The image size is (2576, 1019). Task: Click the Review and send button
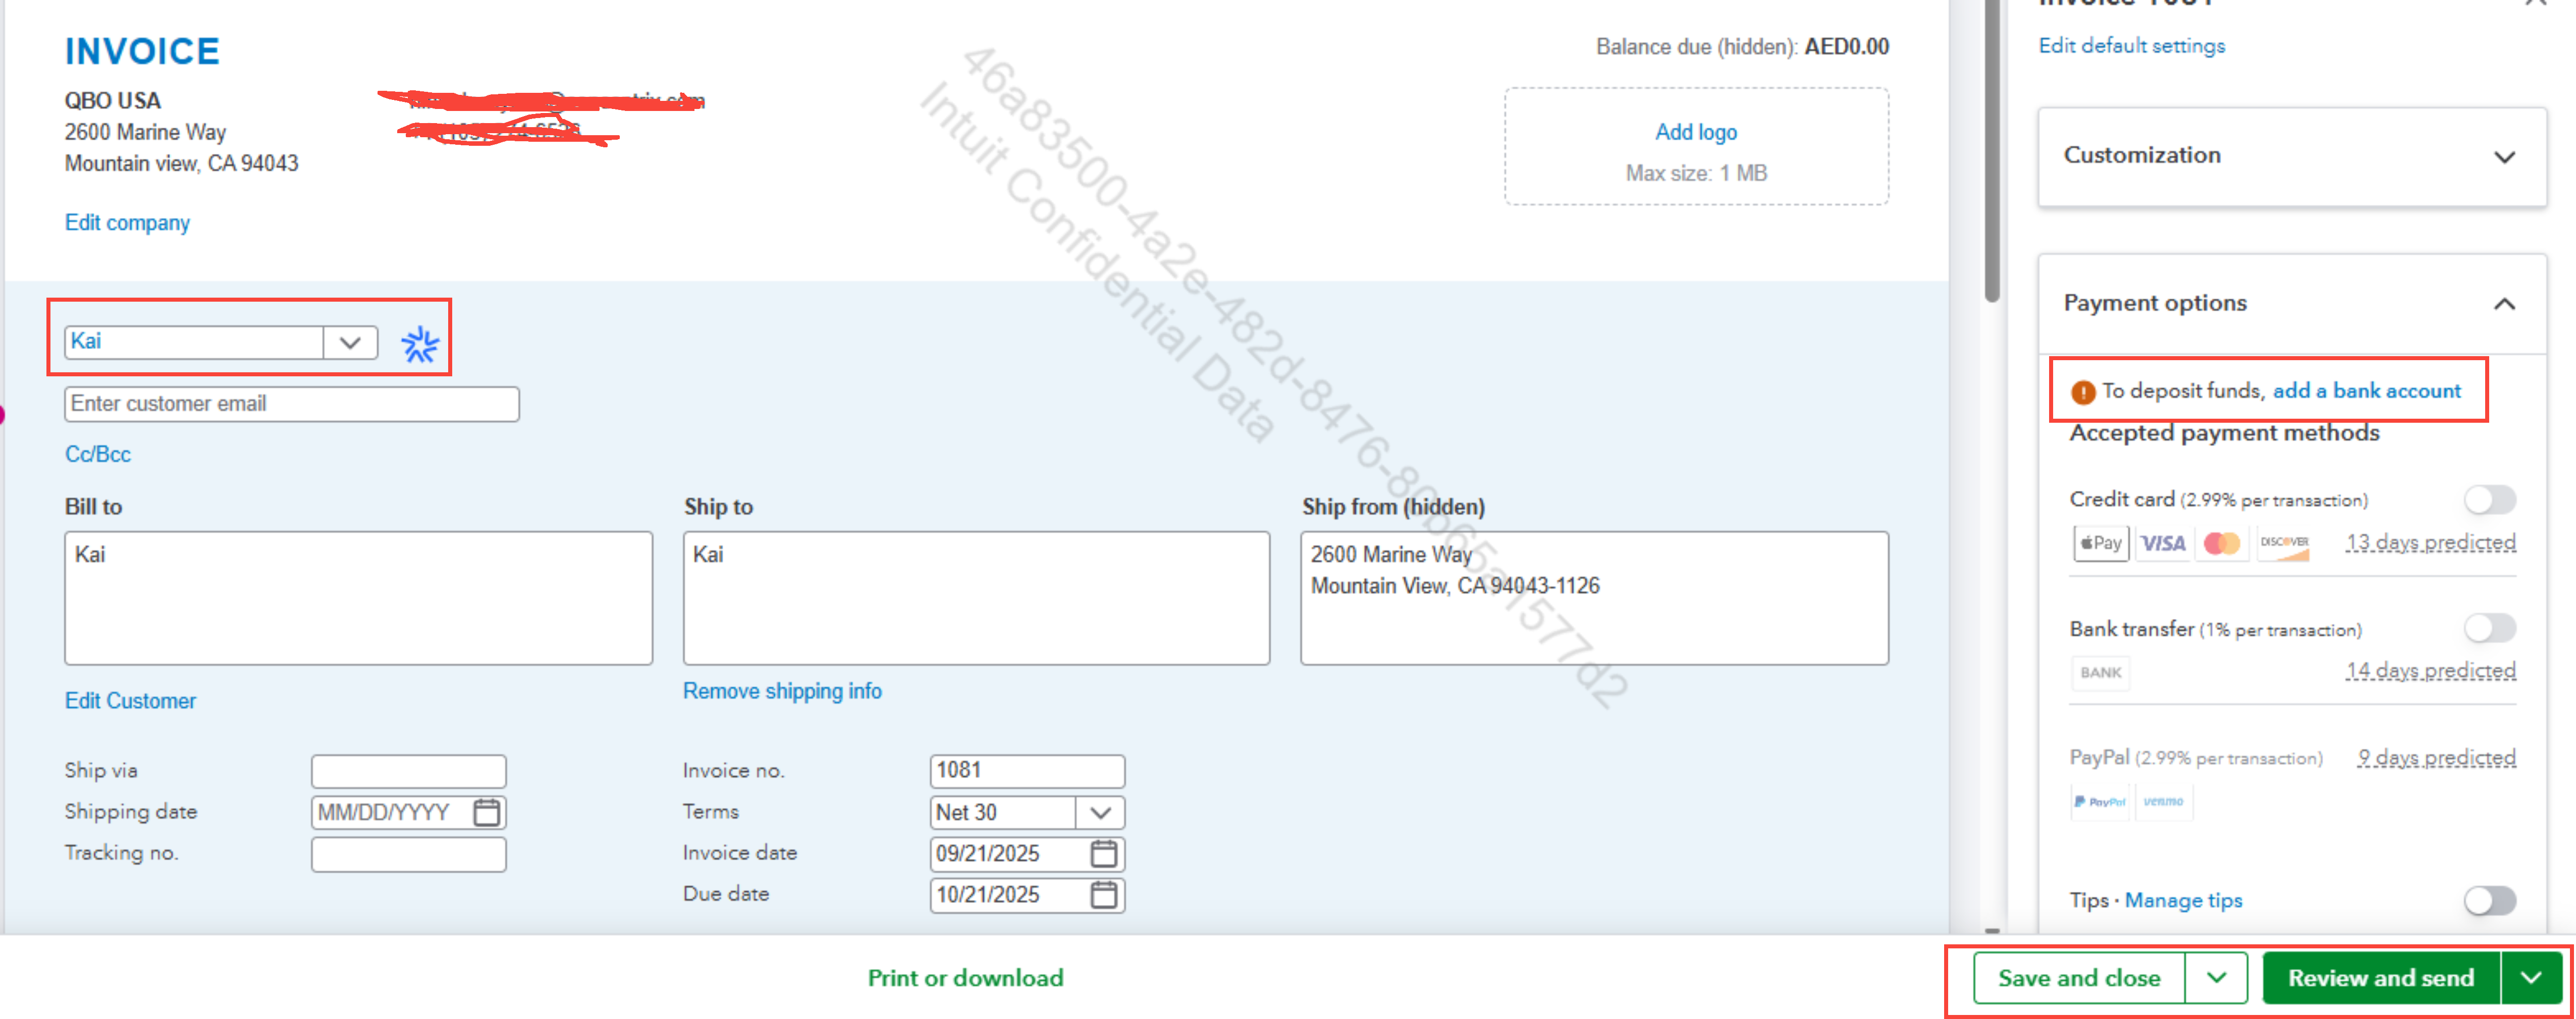(2381, 977)
